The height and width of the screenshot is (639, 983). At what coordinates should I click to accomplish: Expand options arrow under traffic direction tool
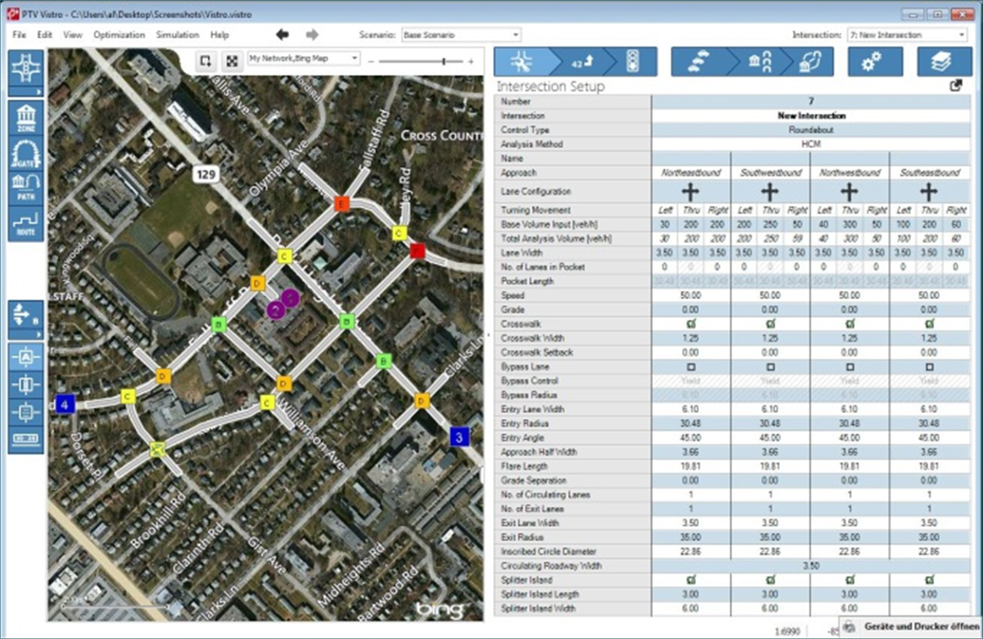pyautogui.click(x=25, y=335)
